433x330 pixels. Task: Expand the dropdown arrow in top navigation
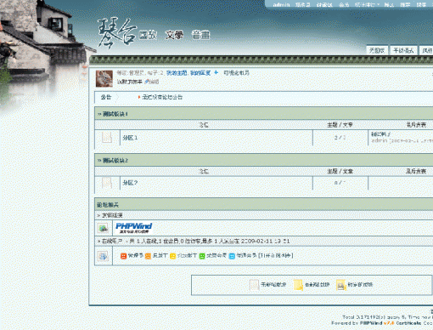pyautogui.click(x=378, y=5)
